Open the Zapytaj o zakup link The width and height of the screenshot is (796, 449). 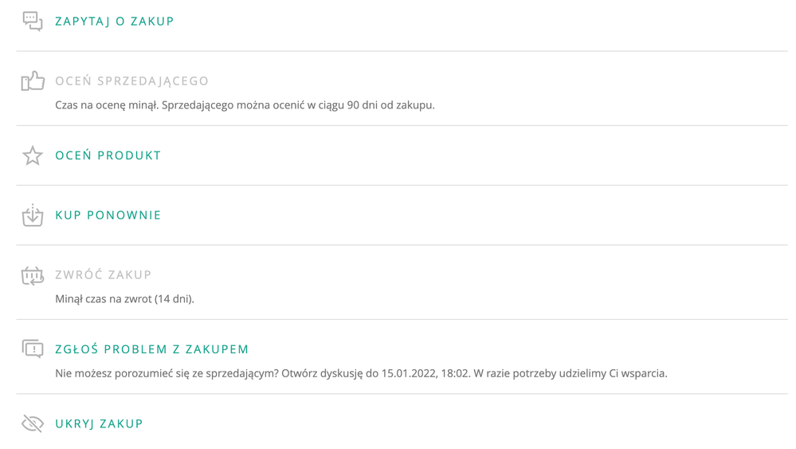(x=114, y=22)
